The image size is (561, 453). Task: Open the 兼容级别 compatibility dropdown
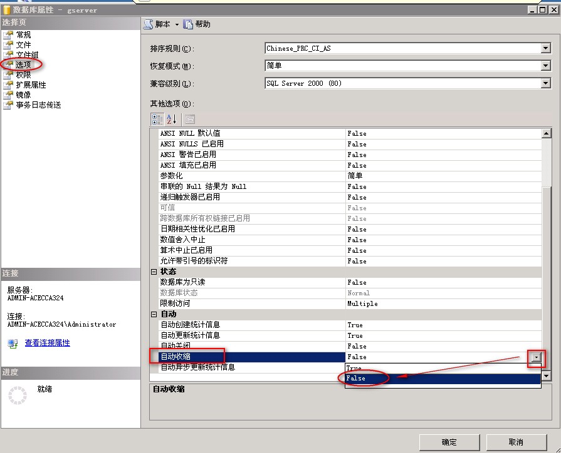coord(545,84)
